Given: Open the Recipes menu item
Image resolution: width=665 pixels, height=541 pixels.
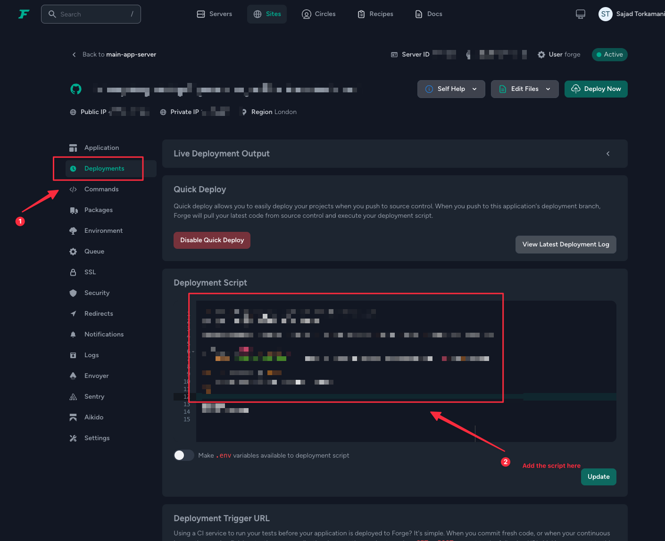Looking at the screenshot, I should [x=375, y=14].
